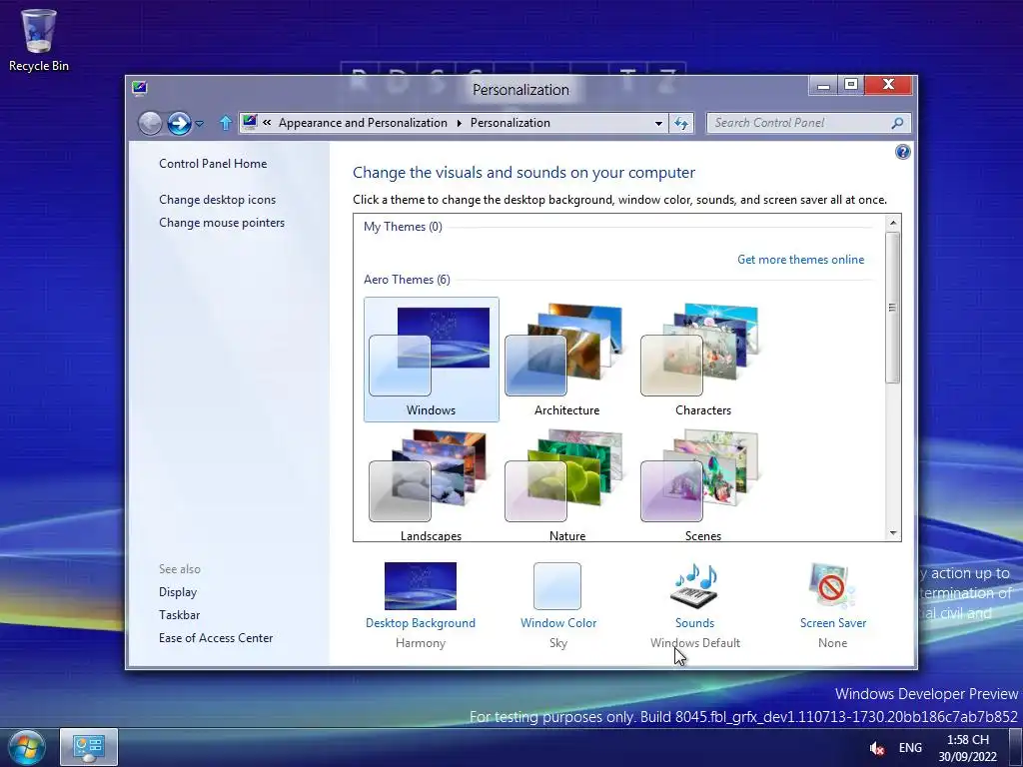Select the Characters theme
Viewport: 1023px width, 767px height.
[x=702, y=360]
